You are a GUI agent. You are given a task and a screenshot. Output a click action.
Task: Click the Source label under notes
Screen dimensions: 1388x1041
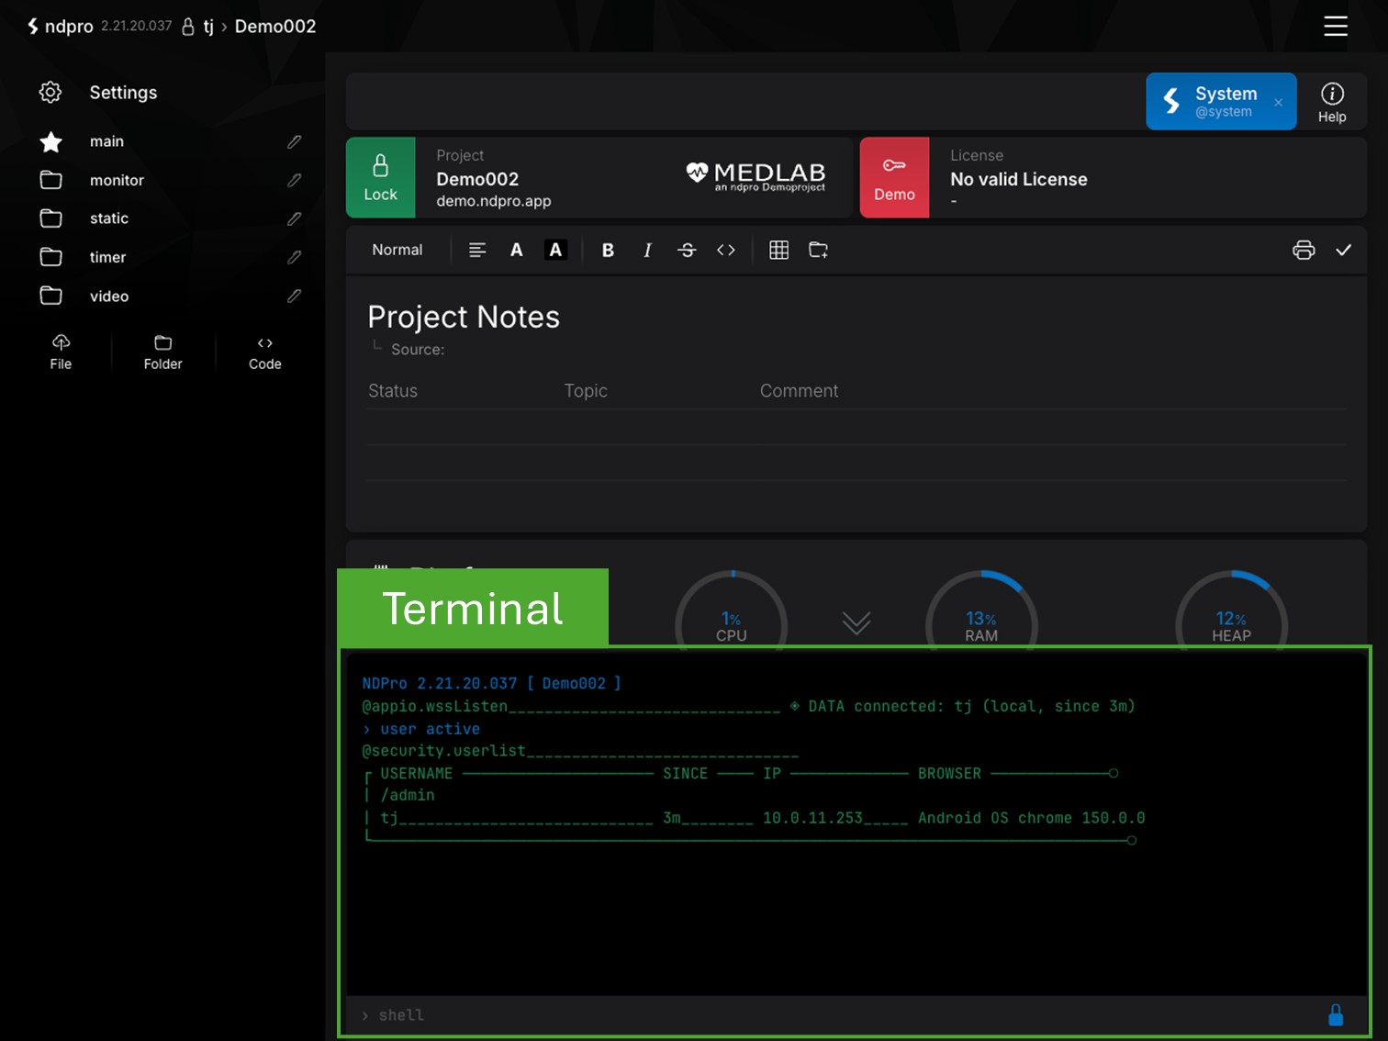(418, 350)
